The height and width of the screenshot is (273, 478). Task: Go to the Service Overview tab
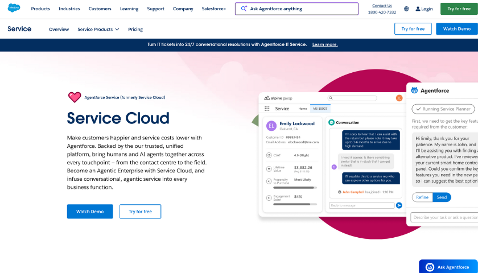pos(59,29)
